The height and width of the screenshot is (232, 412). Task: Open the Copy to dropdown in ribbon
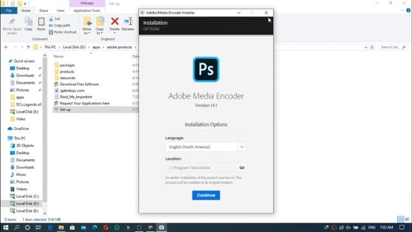tap(100, 26)
